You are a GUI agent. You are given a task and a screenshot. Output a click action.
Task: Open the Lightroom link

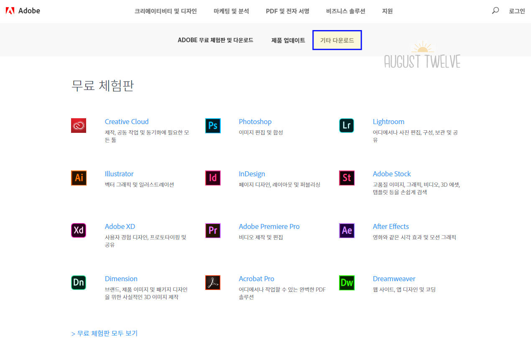click(x=388, y=122)
